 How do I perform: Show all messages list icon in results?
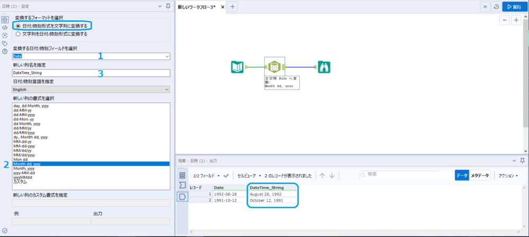pyautogui.click(x=183, y=175)
